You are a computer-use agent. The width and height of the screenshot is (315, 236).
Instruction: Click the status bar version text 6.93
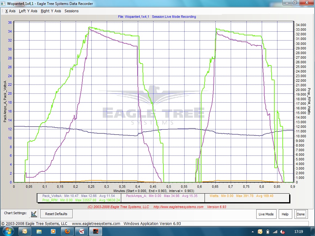click(152, 224)
